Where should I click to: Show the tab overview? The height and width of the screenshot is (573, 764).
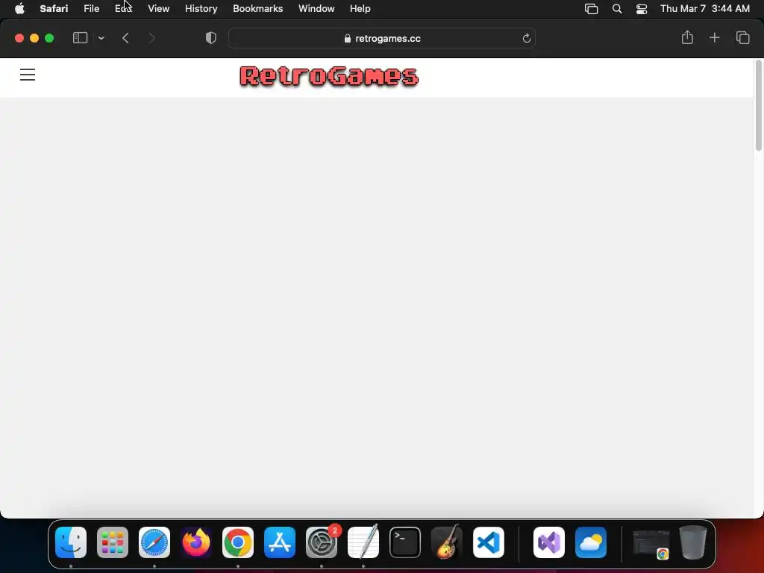coord(742,37)
